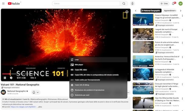Viewport: 185px width, 111px height.
Task: Open La leggenda di Atlantide thumbnail
Action: 143,74
